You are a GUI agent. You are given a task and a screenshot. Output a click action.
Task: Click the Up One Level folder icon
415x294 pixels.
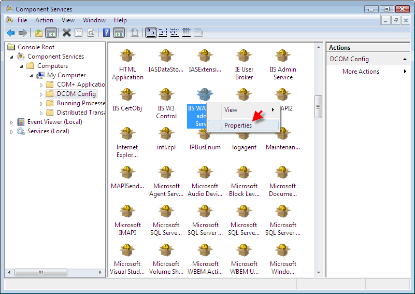click(39, 33)
